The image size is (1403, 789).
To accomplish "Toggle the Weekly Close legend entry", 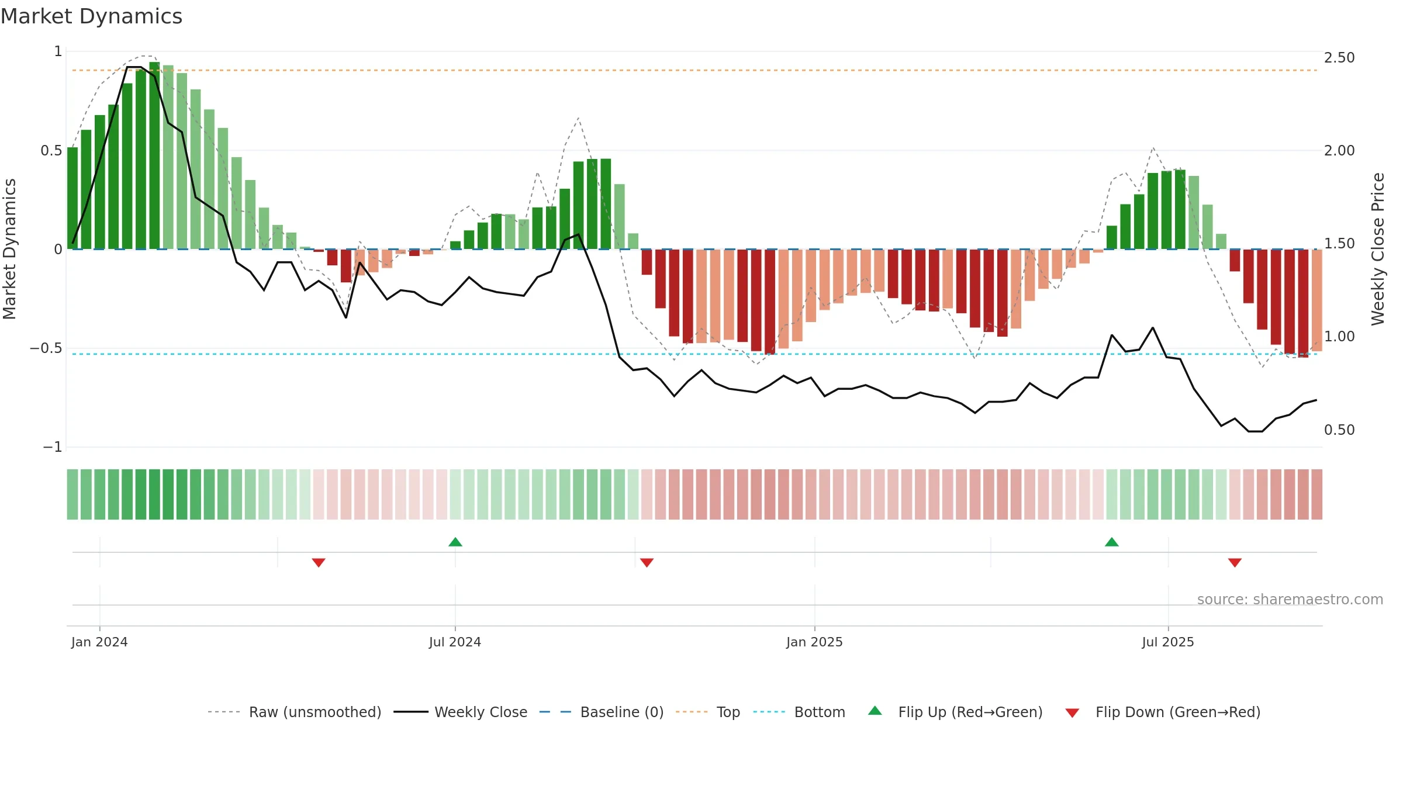I will click(x=460, y=712).
